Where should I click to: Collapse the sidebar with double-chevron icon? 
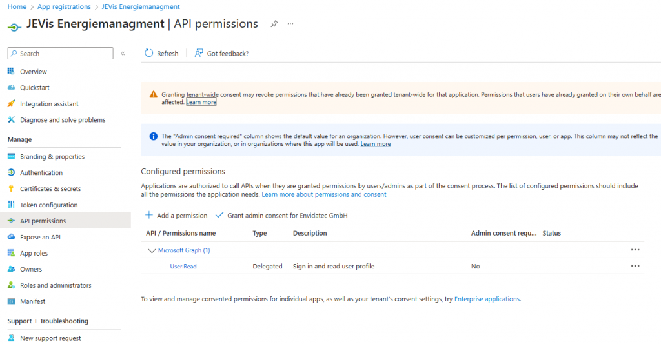123,54
